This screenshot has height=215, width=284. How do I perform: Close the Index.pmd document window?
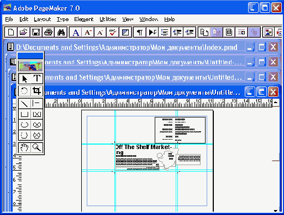click(273, 47)
